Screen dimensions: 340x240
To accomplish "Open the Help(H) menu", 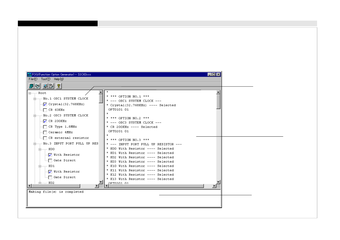I will pos(59,79).
